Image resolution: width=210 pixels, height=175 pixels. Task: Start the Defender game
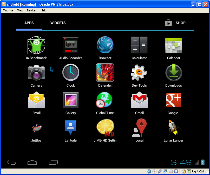(x=105, y=73)
